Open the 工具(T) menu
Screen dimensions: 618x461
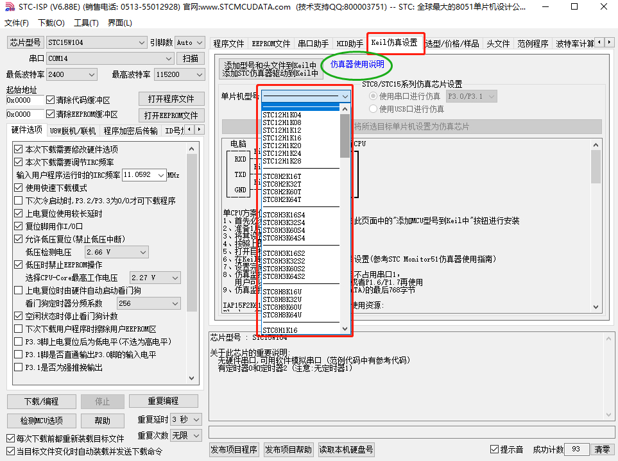(x=86, y=23)
